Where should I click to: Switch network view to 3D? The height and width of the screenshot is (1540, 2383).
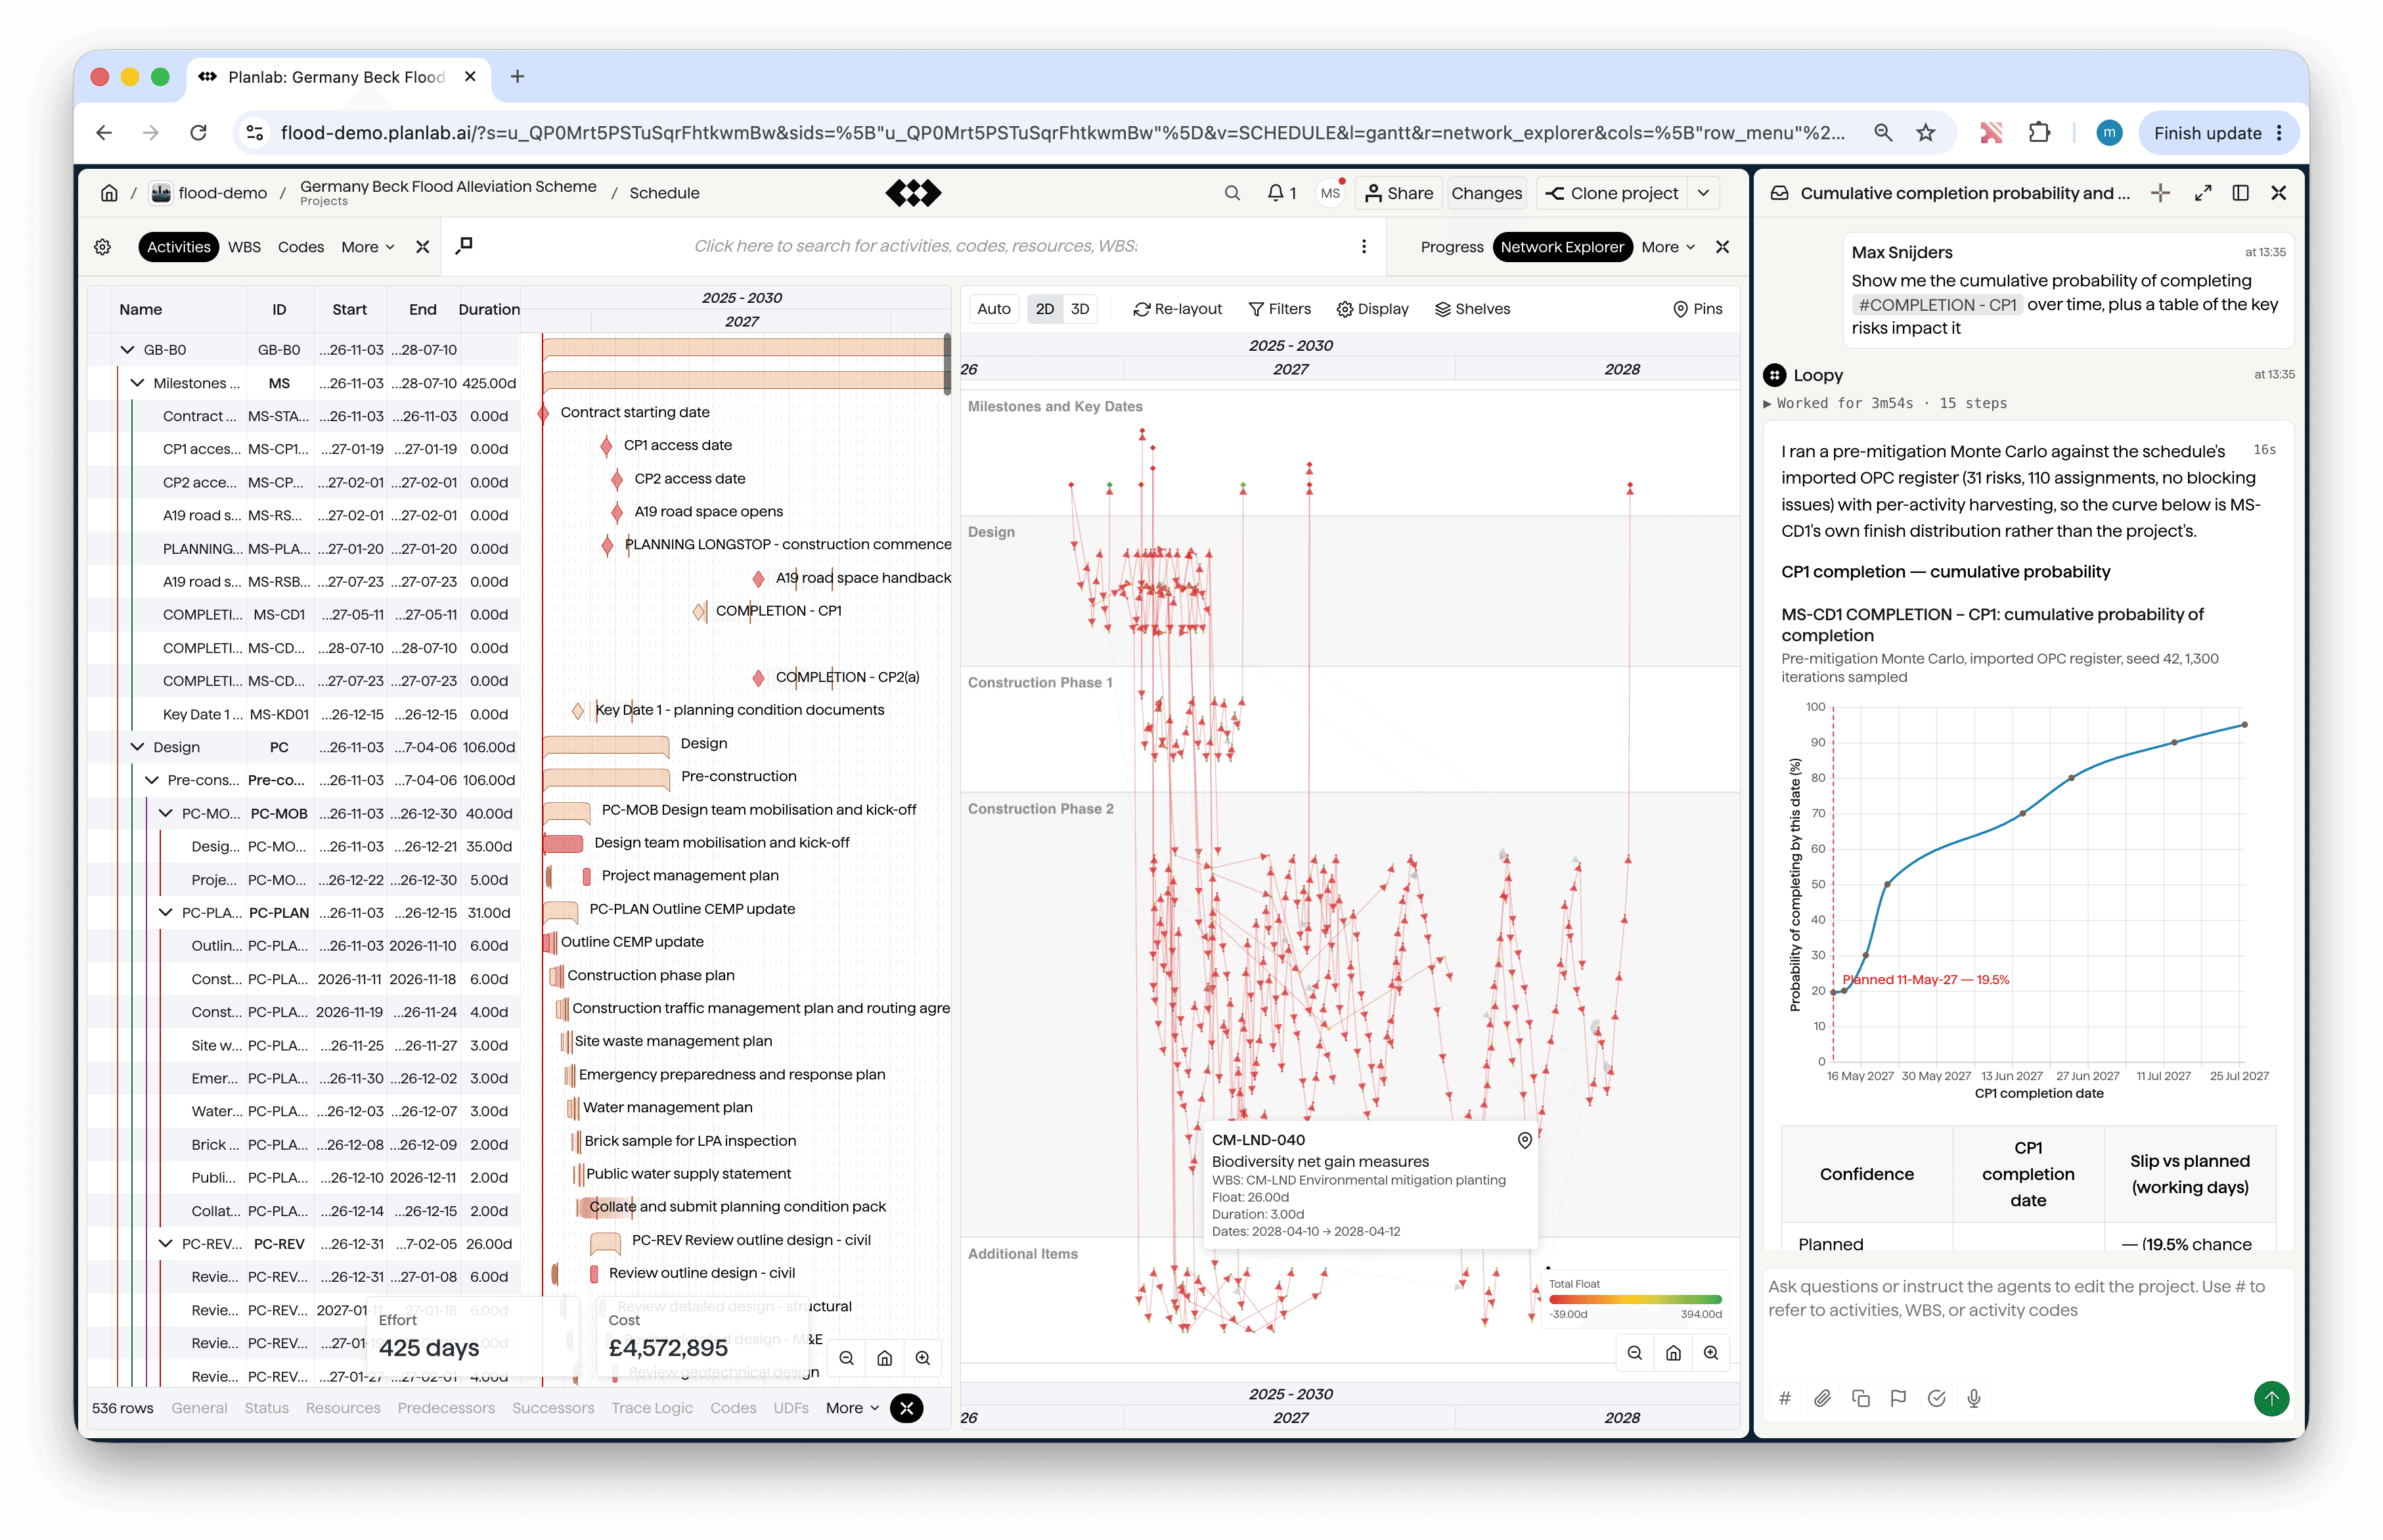pos(1080,309)
